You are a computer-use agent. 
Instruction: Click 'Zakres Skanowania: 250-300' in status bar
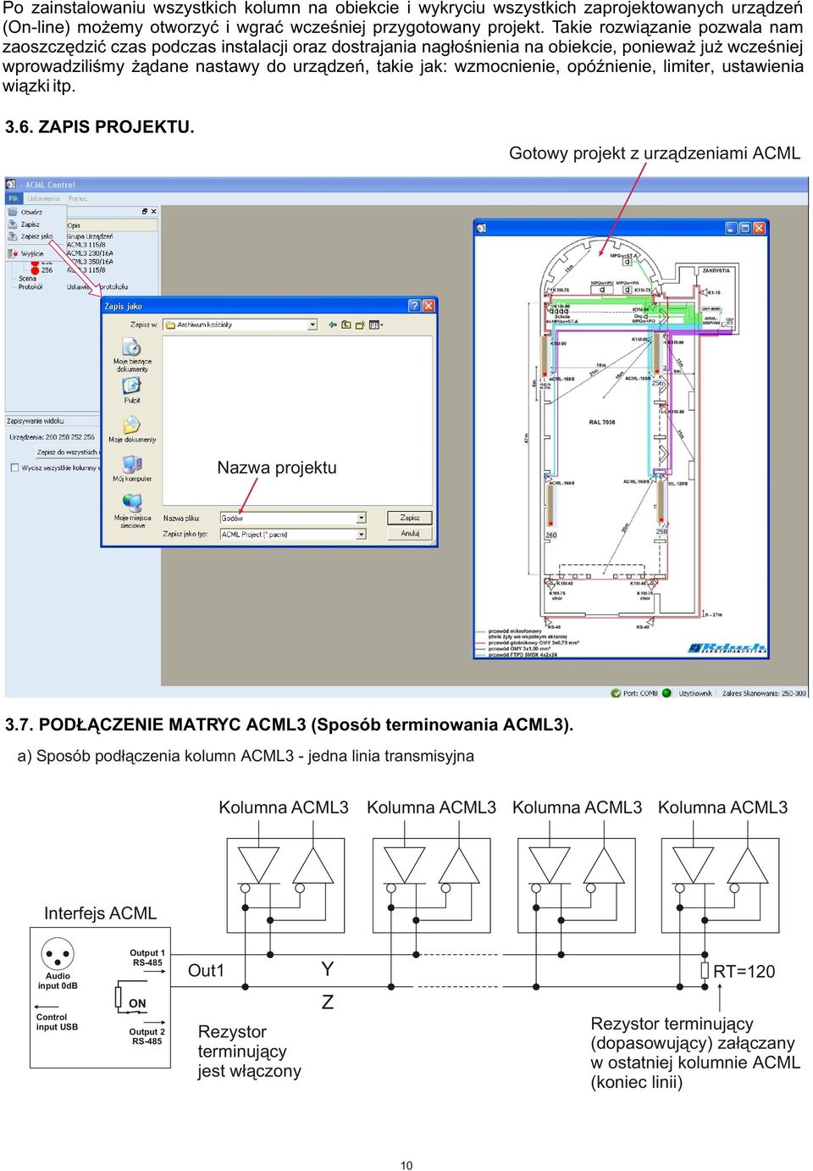coord(764,693)
